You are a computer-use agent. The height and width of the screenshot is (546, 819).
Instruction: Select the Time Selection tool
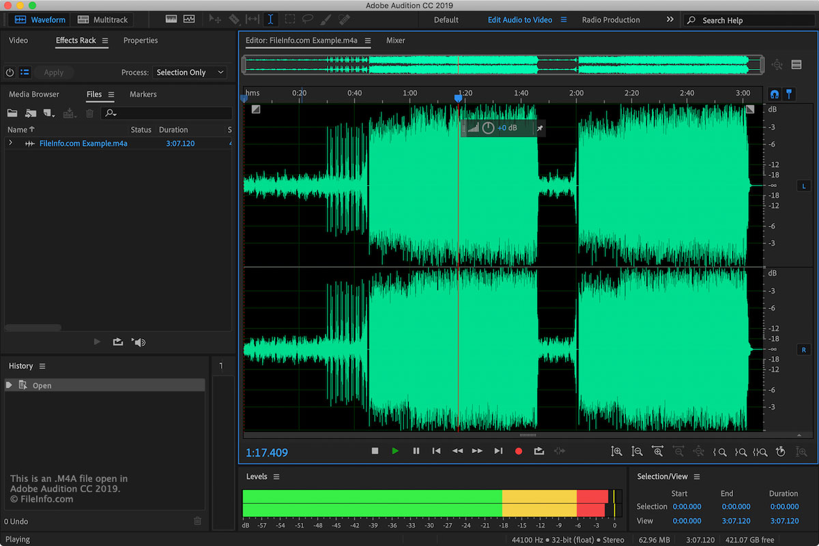click(270, 20)
